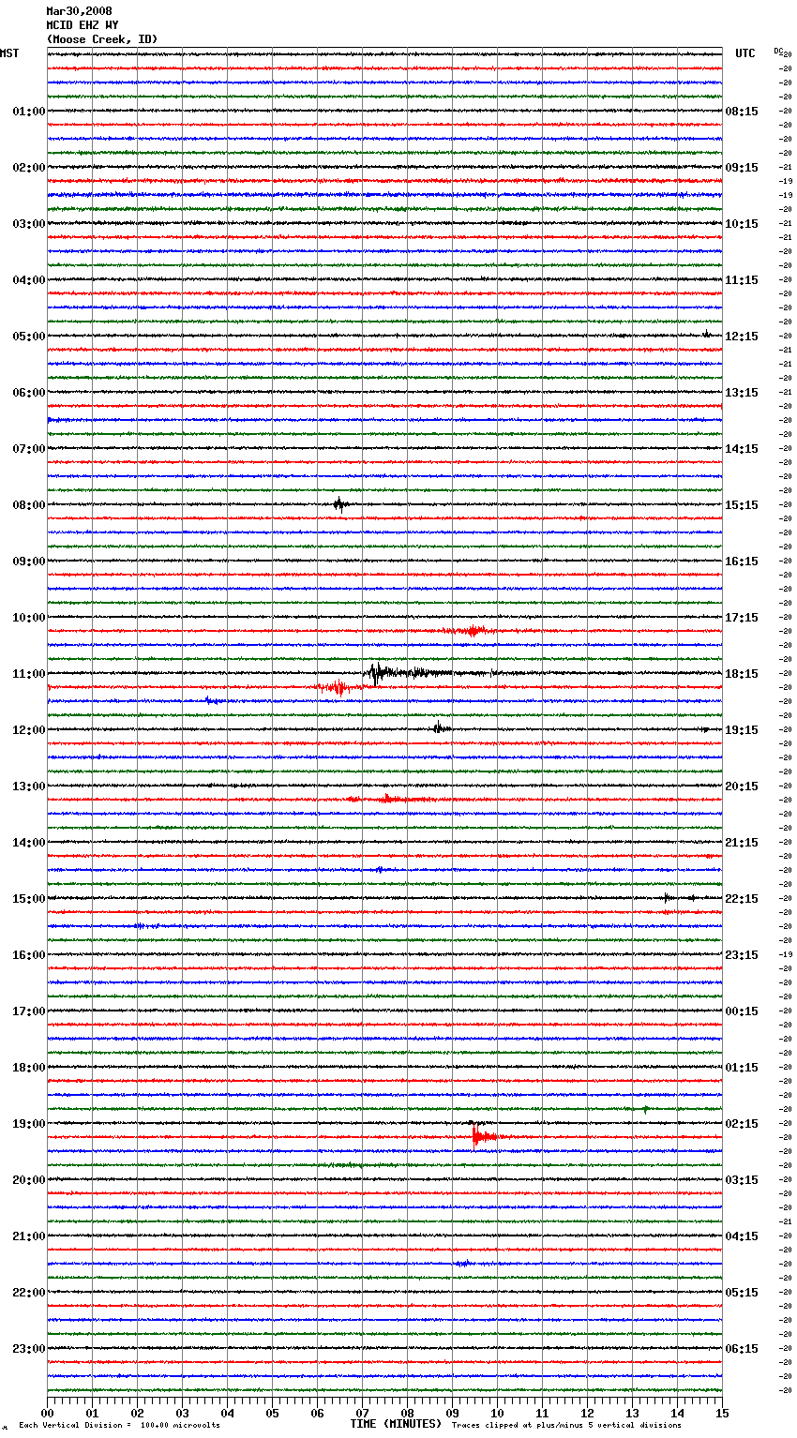Click the 13:15 UTC label
797x1438 pixels.
pyautogui.click(x=742, y=393)
